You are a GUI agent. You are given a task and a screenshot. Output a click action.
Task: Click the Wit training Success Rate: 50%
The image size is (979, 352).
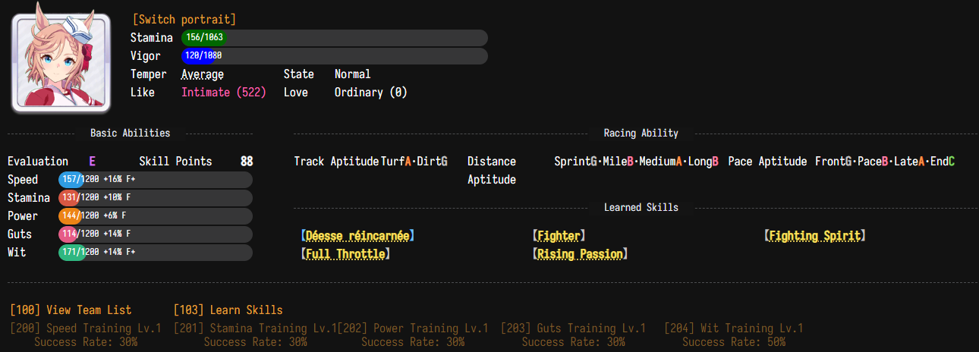734,342
